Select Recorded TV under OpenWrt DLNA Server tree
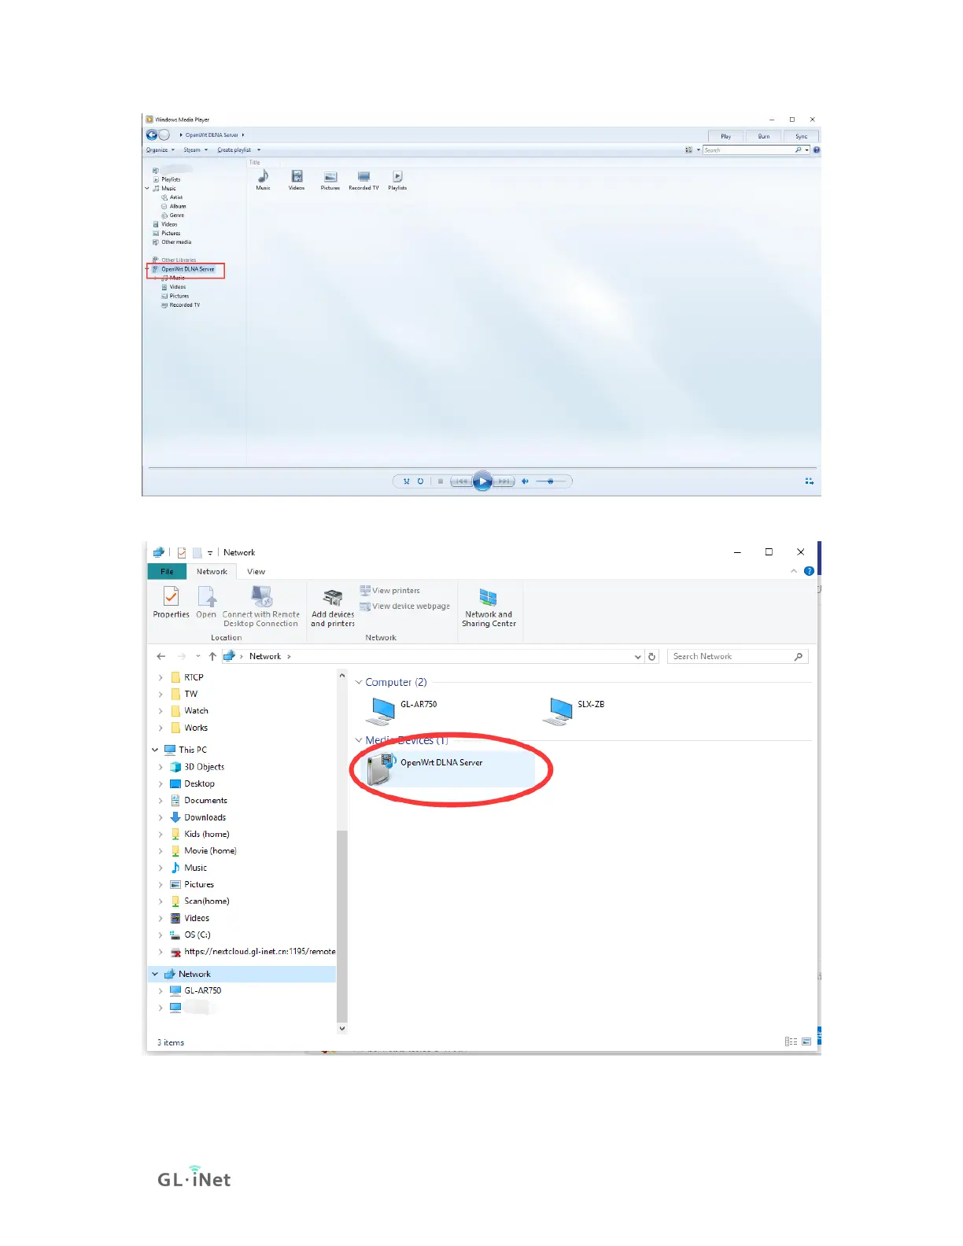This screenshot has width=963, height=1246. coord(184,305)
